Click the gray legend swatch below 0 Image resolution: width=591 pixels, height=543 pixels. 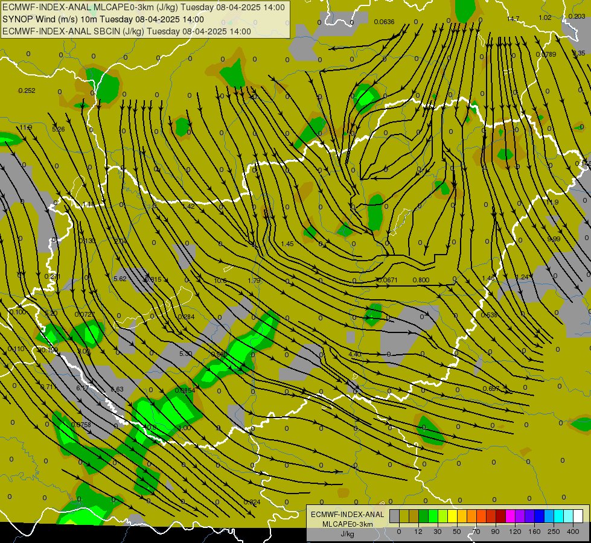click(395, 516)
